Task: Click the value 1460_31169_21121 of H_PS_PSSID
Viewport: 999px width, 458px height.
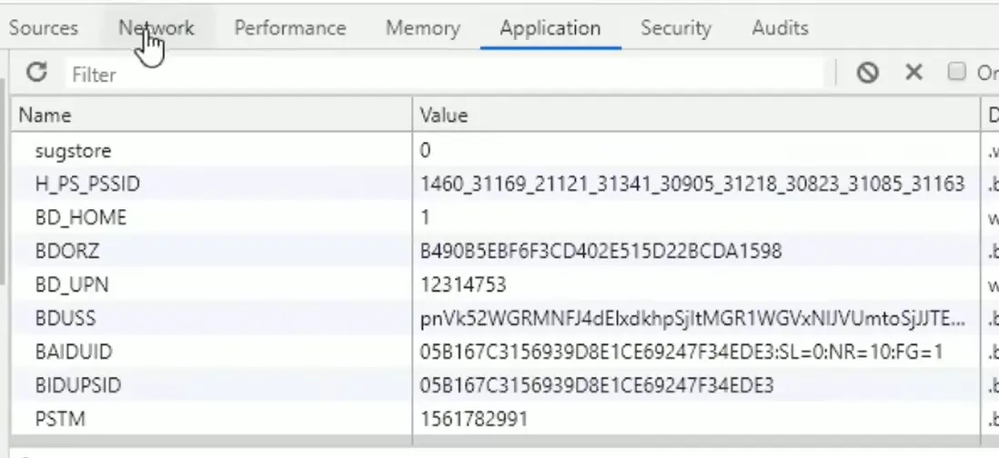Action: [691, 184]
